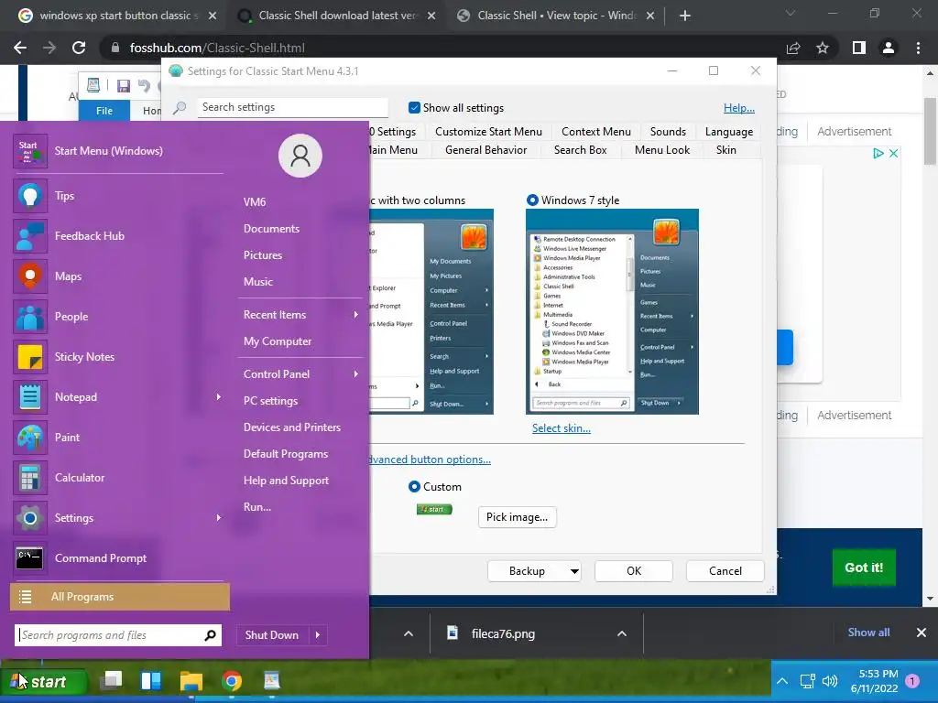Toggle Show all settings checkbox
This screenshot has height=703, width=938.
point(414,108)
